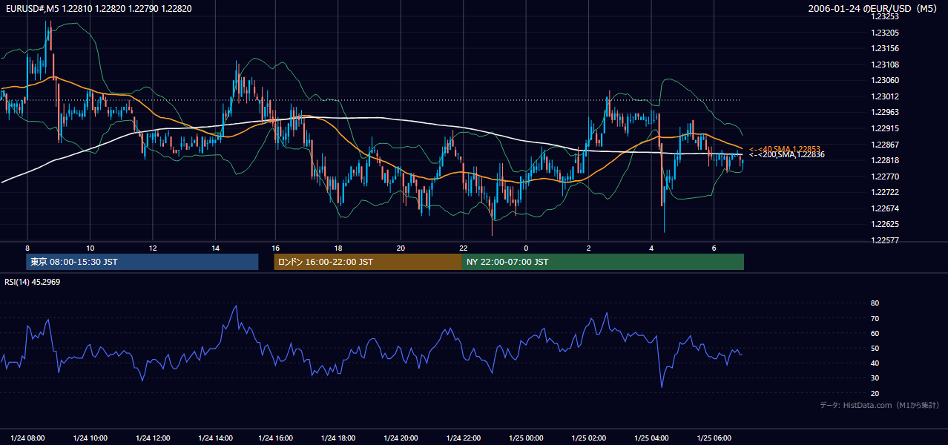Click price axis label 1.22625

(885, 224)
